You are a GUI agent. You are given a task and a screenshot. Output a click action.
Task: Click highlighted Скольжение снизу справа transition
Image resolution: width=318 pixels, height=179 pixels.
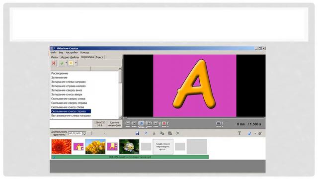coord(71,111)
